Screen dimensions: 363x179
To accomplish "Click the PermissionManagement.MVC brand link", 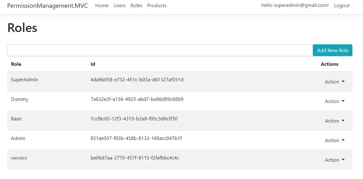I will (x=47, y=6).
